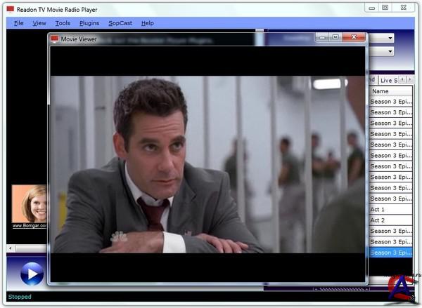Click the horizontal scrollbar left arrow
This screenshot has width=422, height=308.
pyautogui.click(x=10, y=248)
